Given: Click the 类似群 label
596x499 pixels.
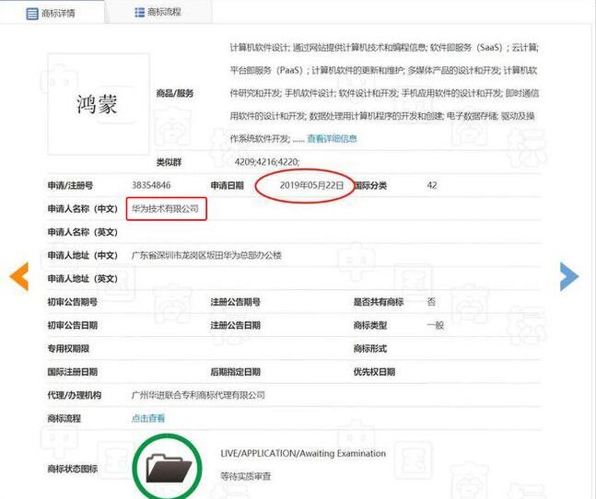Looking at the screenshot, I should (169, 163).
